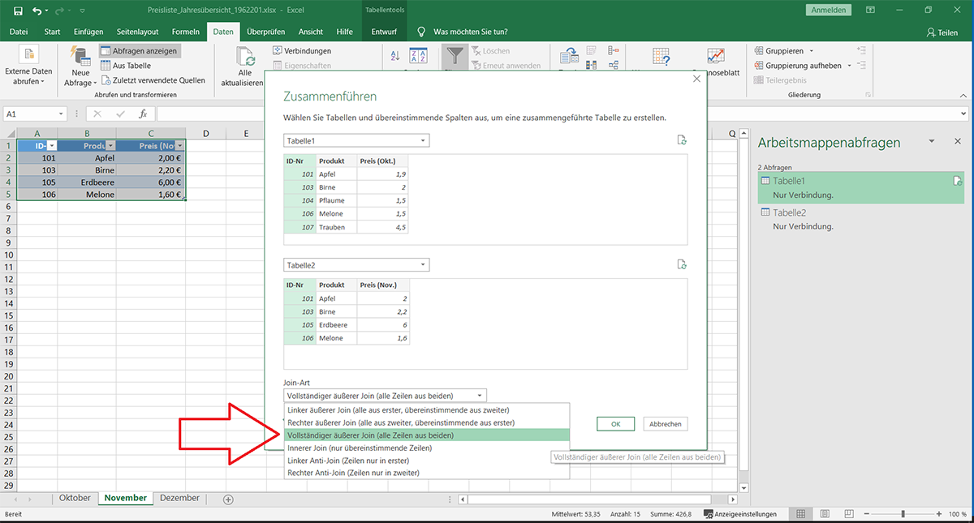Select Vollständiger äußerer Join list option
This screenshot has height=523, width=974.
coord(427,435)
